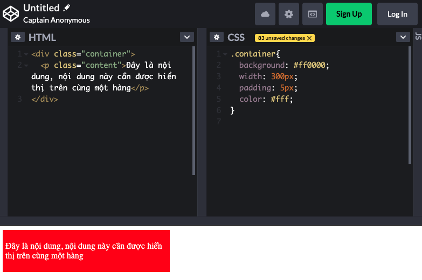Click the red preview container output
Screen dimensions: 422x280
(x=86, y=250)
